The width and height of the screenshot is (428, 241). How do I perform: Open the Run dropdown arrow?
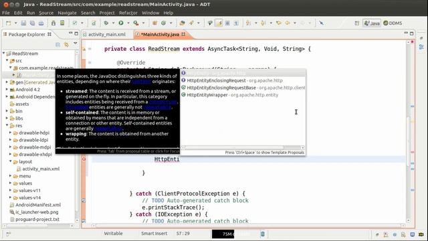point(128,23)
